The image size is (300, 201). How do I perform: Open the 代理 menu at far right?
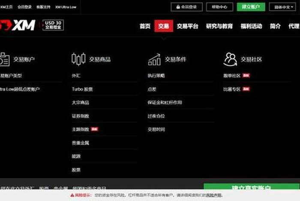tap(294, 26)
